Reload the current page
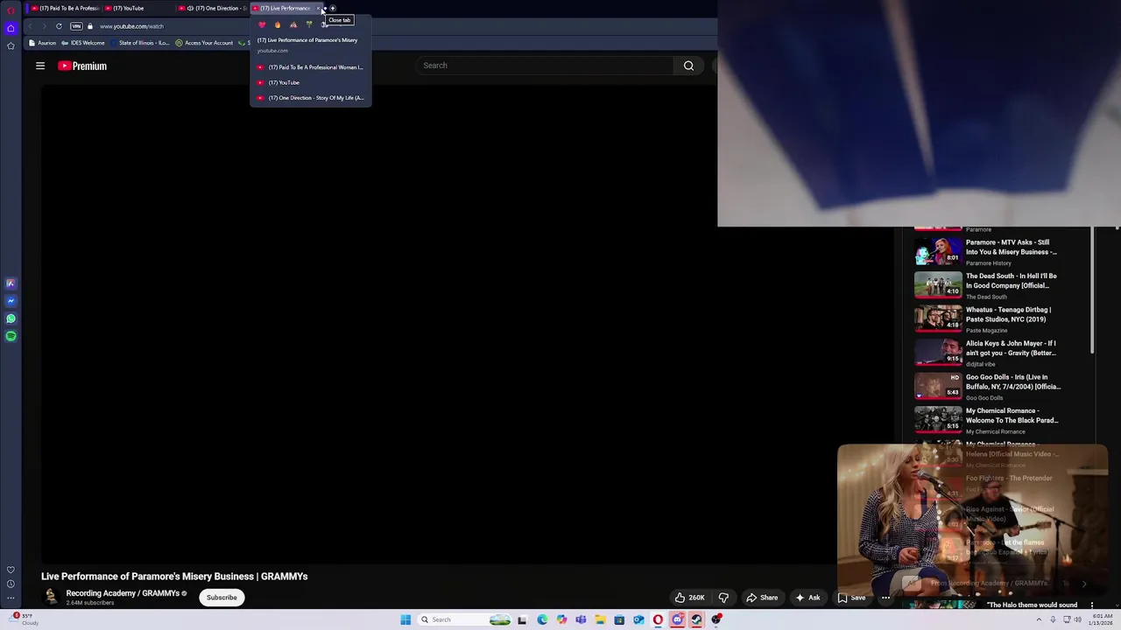The image size is (1121, 630). click(59, 26)
